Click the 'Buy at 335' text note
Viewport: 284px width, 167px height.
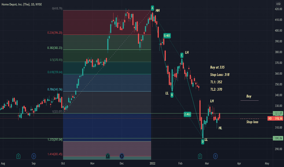pyautogui.click(x=217, y=67)
